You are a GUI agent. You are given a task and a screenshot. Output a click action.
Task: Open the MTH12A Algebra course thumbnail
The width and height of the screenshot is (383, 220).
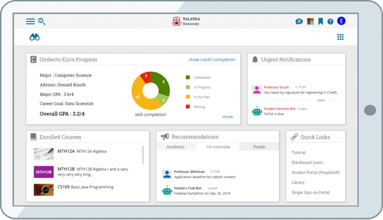pos(44,154)
